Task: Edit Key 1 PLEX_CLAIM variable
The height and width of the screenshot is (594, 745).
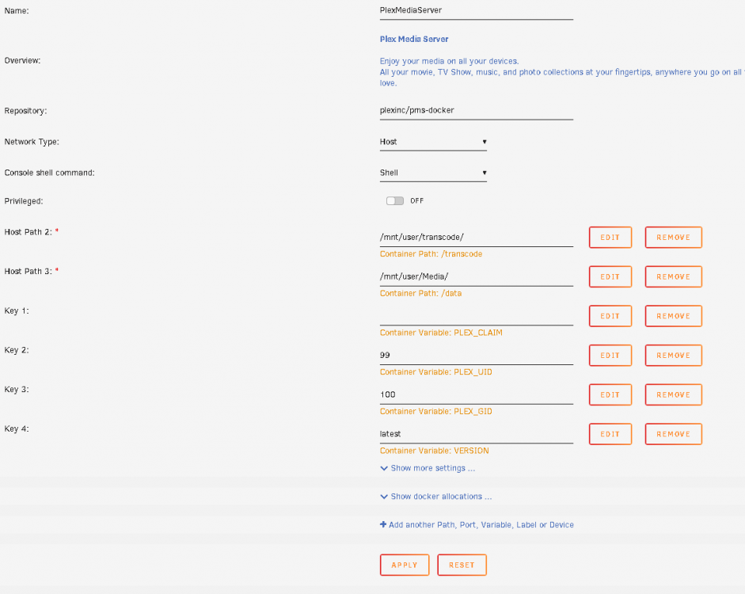Action: pyautogui.click(x=610, y=317)
